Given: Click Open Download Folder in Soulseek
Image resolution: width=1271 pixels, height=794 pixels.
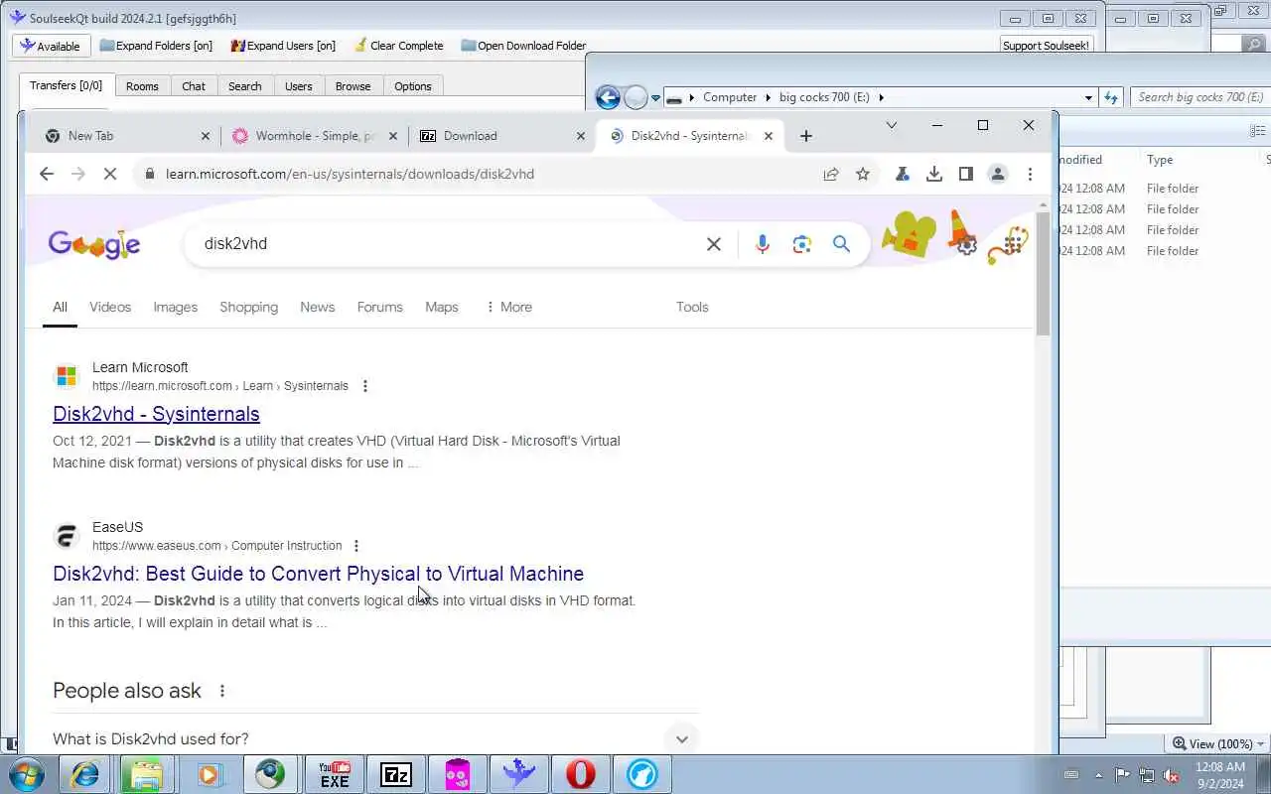Looking at the screenshot, I should pyautogui.click(x=523, y=46).
